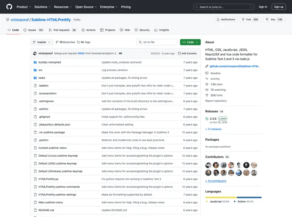Open the github.com/victorporof repository URL link

(x=235, y=67)
